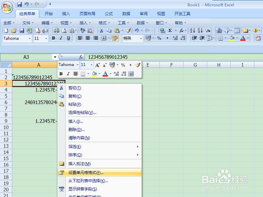Click the Cut scissors icon in main toolbar
Viewport: 263px width, 197px height.
(101, 31)
